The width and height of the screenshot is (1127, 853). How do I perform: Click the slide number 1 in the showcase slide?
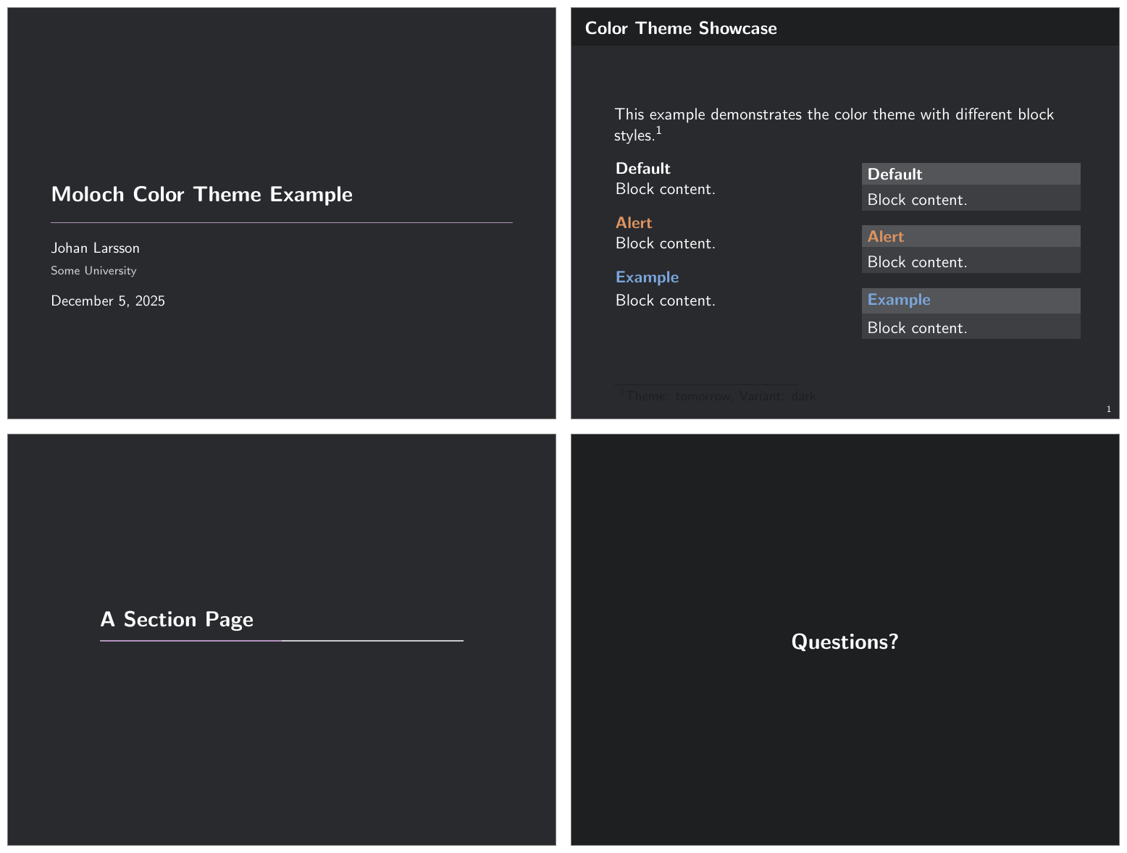point(1108,410)
